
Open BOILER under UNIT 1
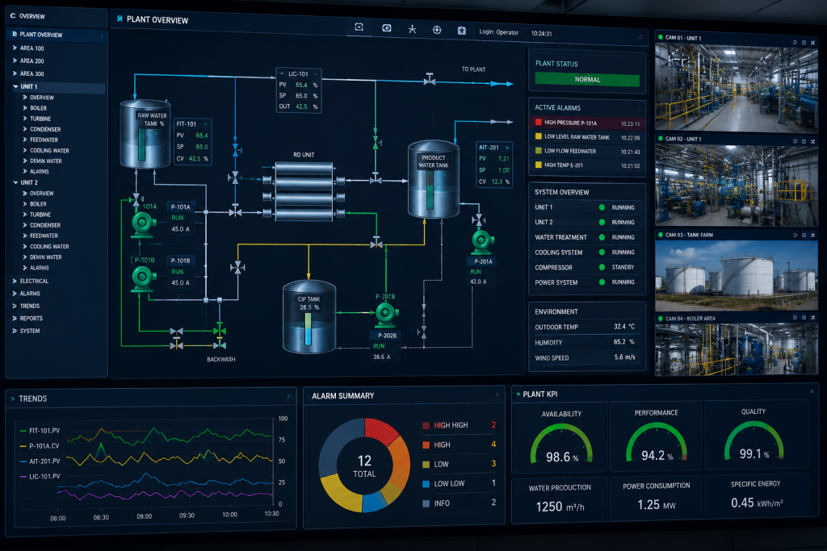(x=38, y=108)
